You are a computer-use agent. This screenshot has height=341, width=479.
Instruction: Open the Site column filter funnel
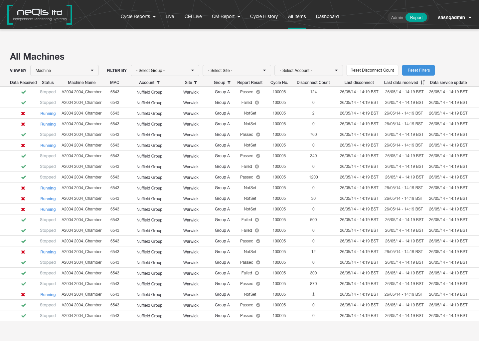click(196, 82)
